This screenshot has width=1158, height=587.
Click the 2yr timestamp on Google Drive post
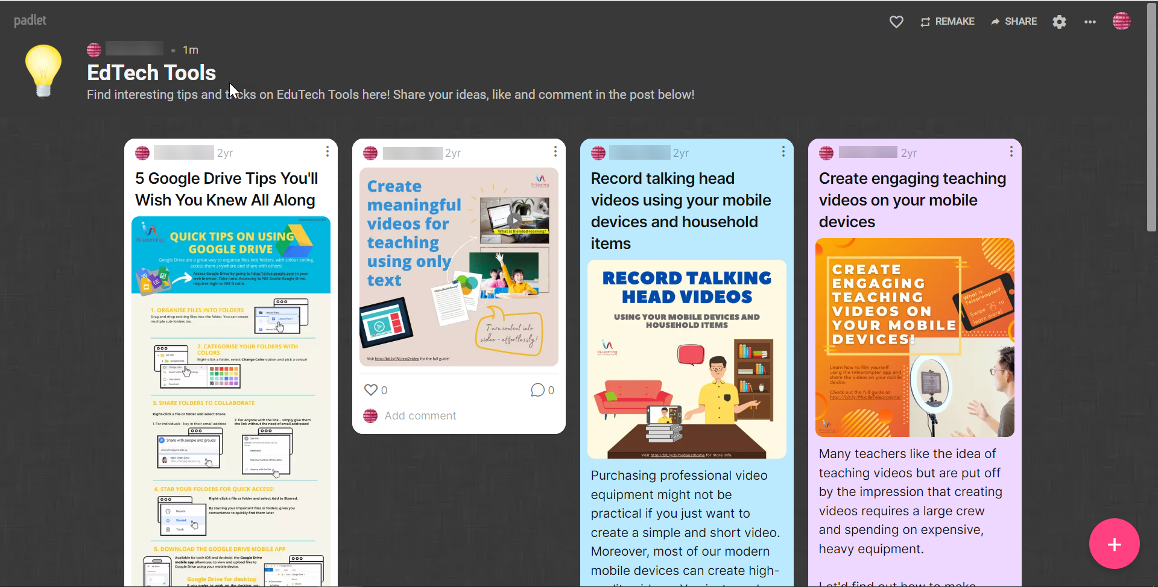pos(225,153)
